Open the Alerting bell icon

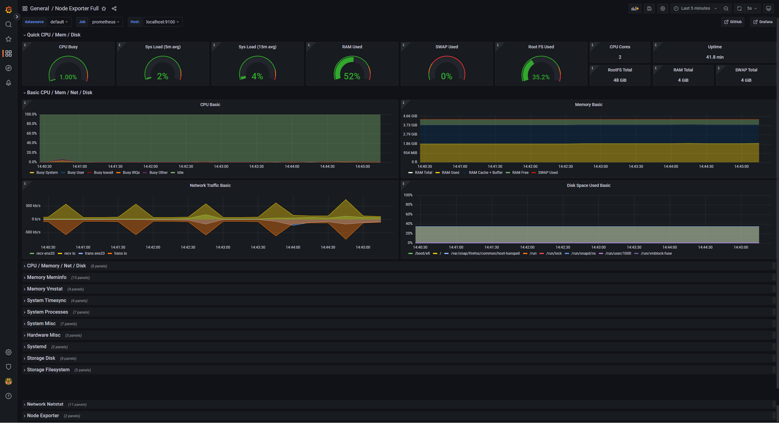point(9,83)
